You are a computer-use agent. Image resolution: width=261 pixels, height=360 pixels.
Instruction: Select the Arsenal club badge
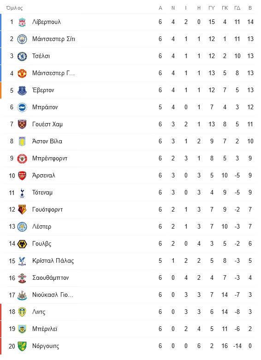pos(22,176)
